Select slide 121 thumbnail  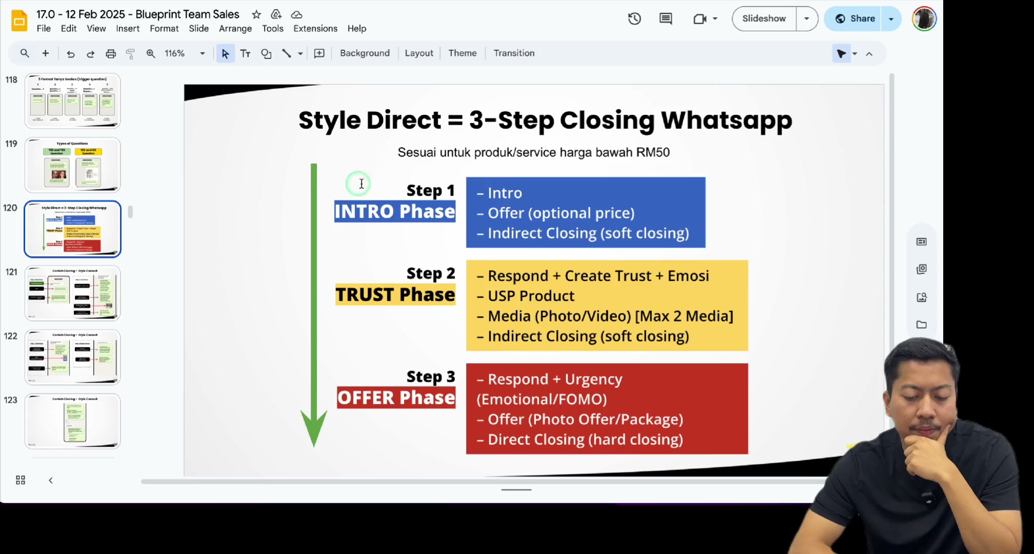[x=72, y=293]
